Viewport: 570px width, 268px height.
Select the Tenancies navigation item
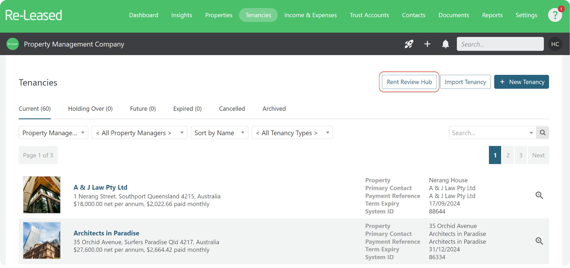point(258,15)
